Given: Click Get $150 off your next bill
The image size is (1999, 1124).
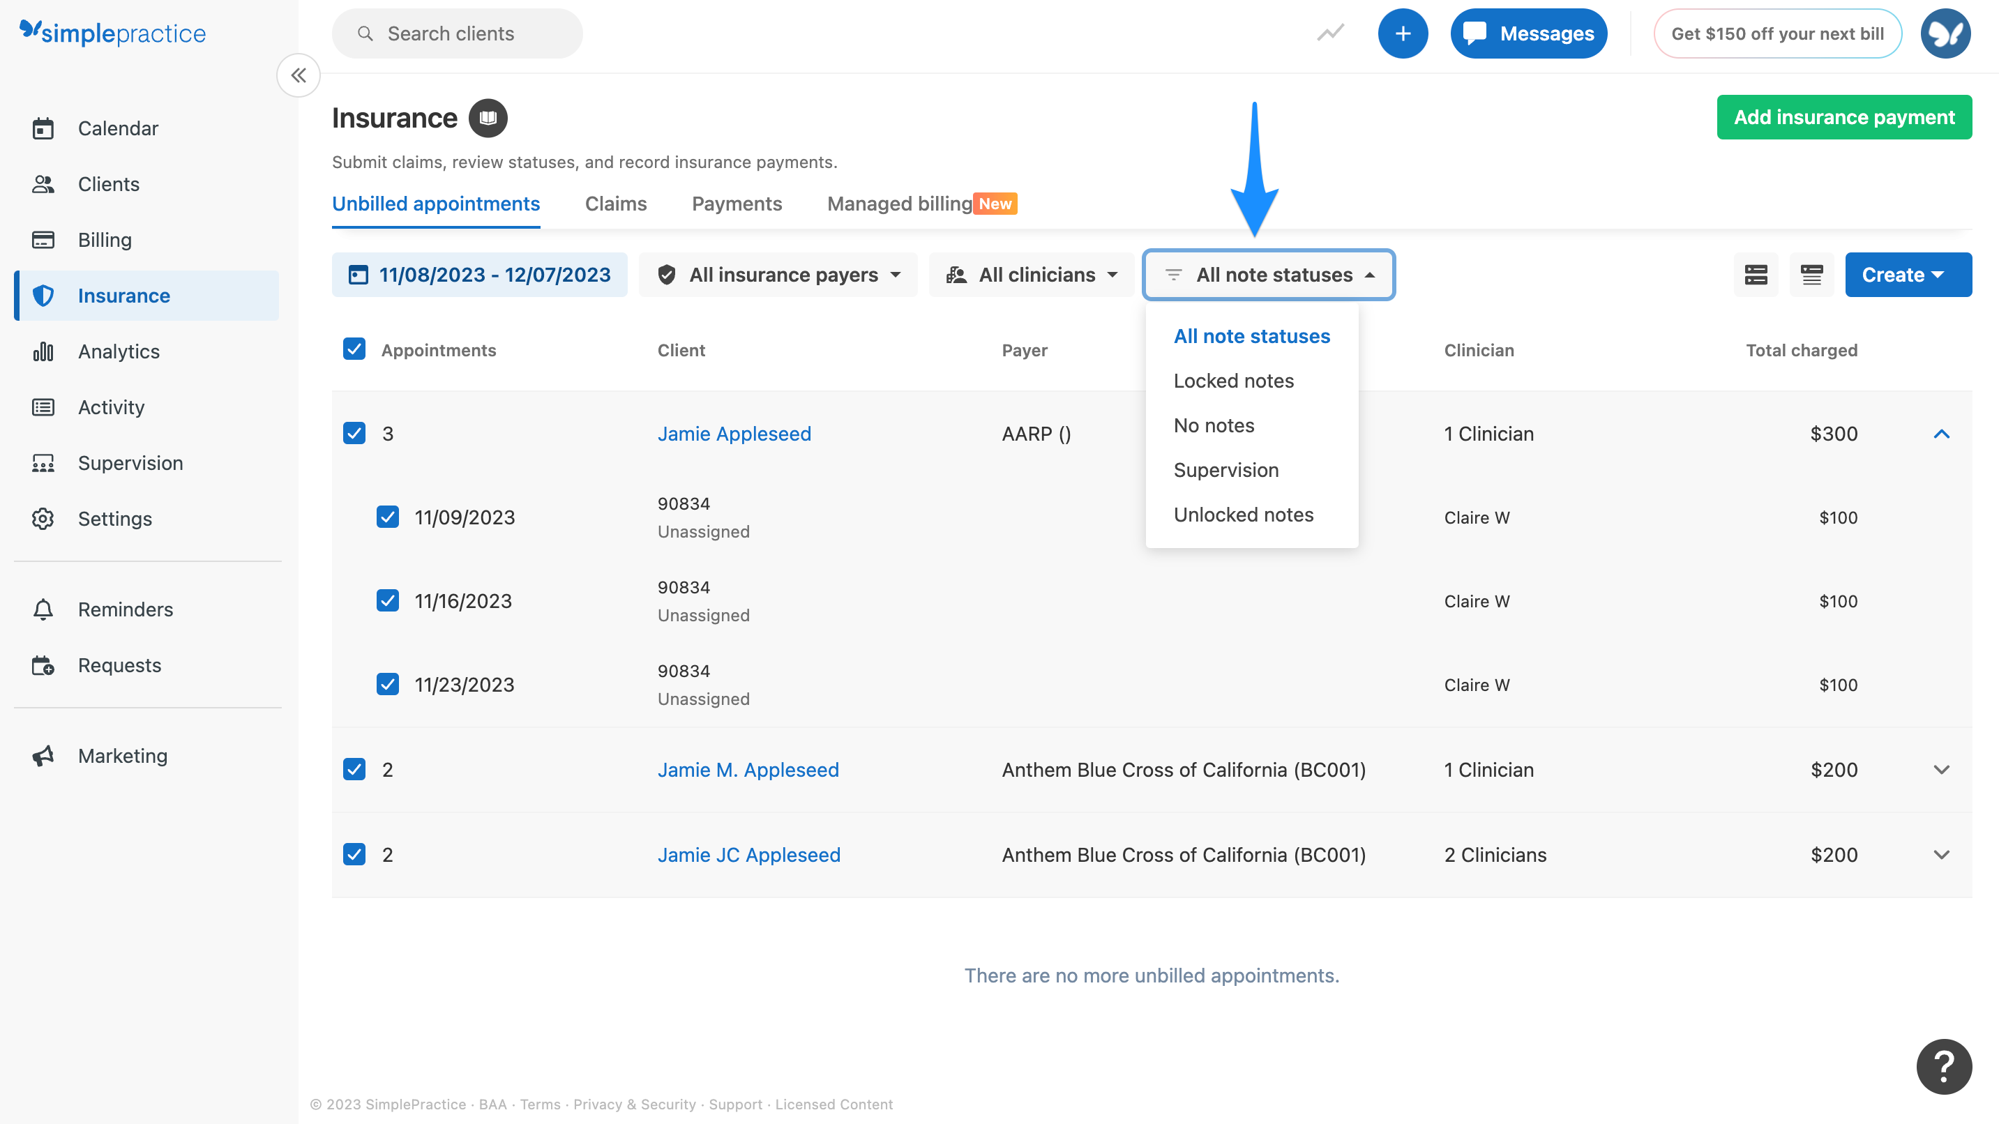Looking at the screenshot, I should 1778,33.
